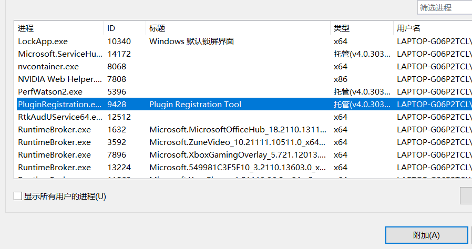Select the RtkAudUService64.e... process row
The height and width of the screenshot is (249, 472).
(x=244, y=117)
